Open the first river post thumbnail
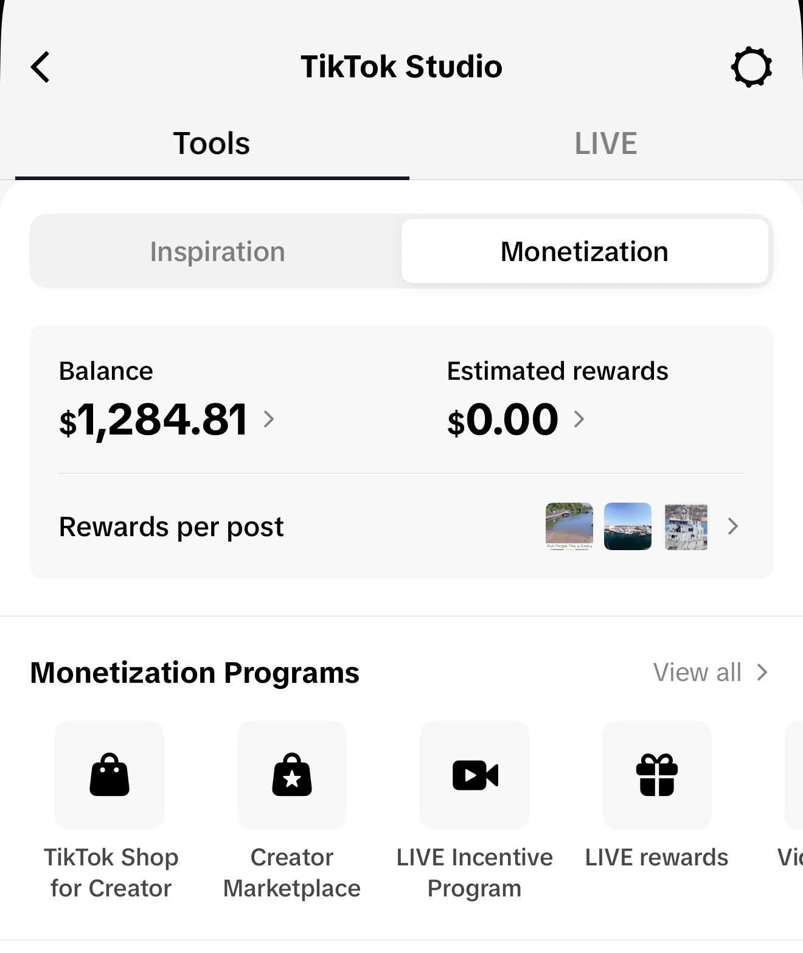Screen dimensions: 803x953 569,526
